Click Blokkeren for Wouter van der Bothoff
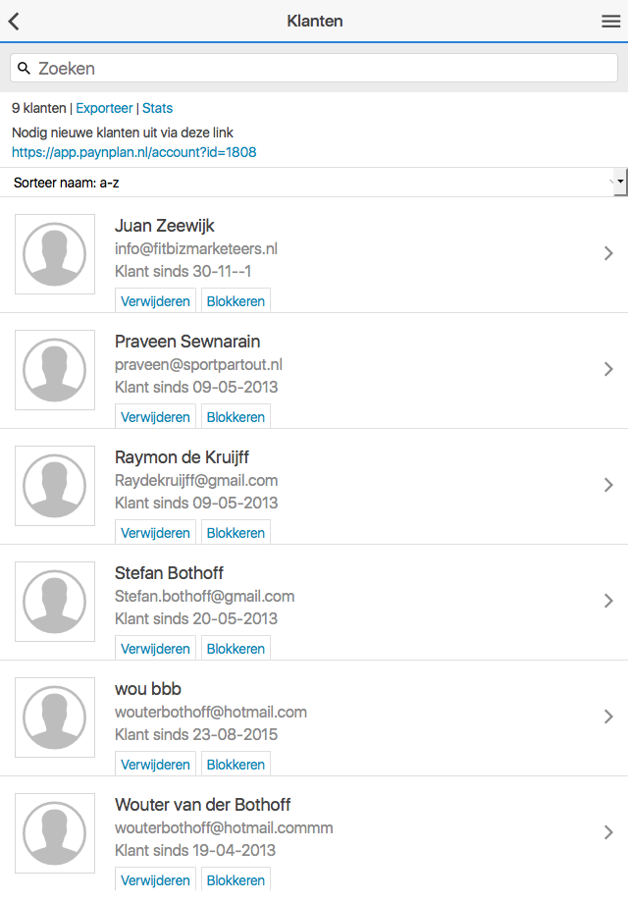This screenshot has width=628, height=903. click(235, 880)
